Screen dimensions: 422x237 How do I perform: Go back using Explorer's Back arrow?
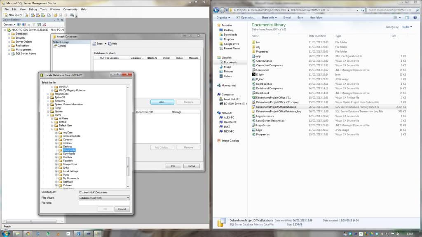pyautogui.click(x=216, y=10)
